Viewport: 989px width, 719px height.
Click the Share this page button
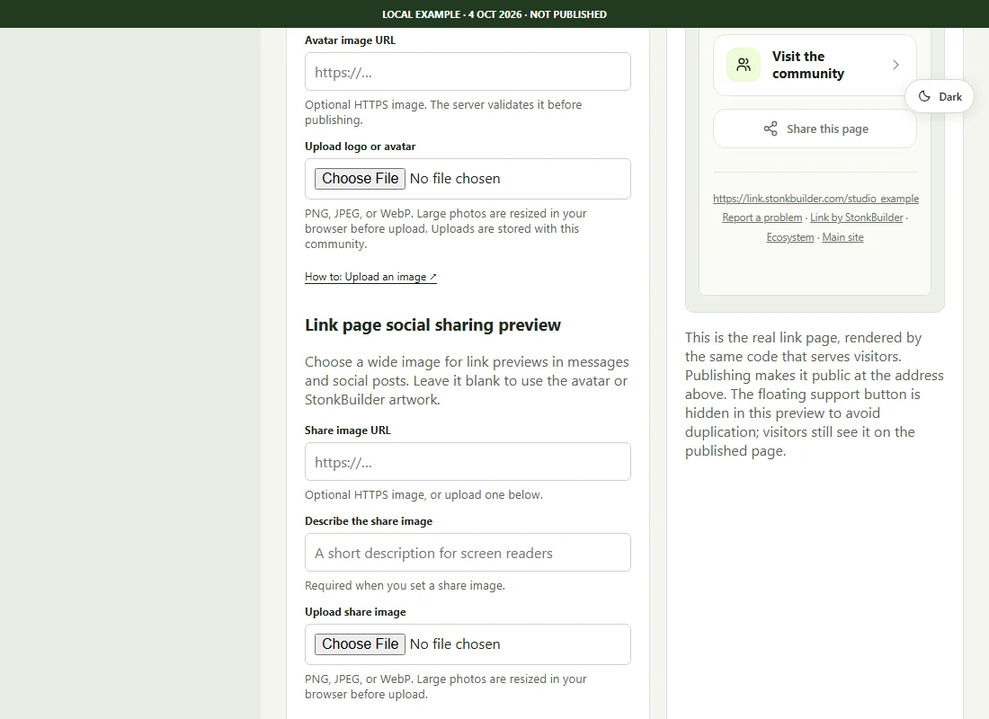(815, 129)
